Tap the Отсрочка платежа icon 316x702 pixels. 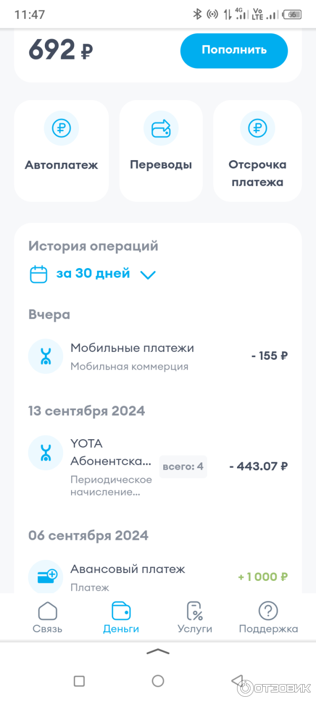[258, 128]
